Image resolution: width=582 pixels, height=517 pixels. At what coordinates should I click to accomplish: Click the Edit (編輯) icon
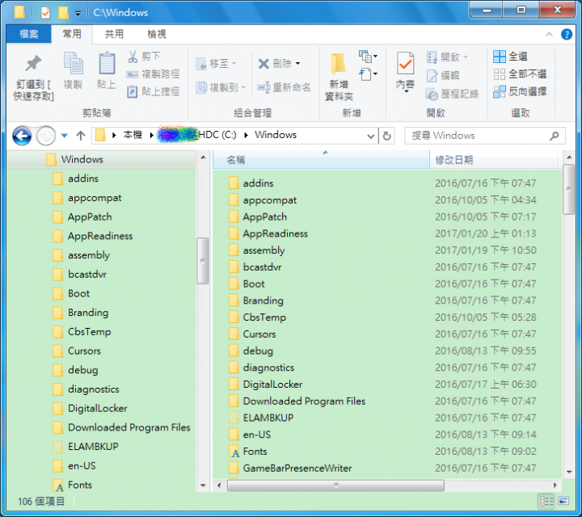432,76
